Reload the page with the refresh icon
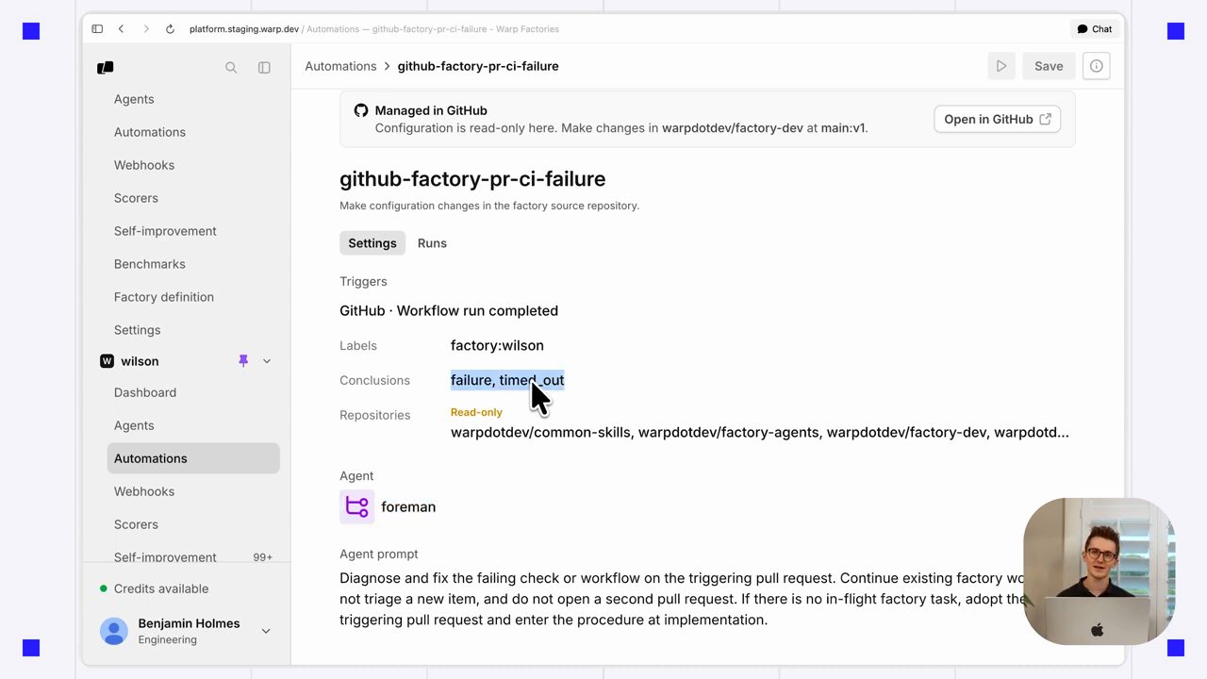 pyautogui.click(x=170, y=29)
